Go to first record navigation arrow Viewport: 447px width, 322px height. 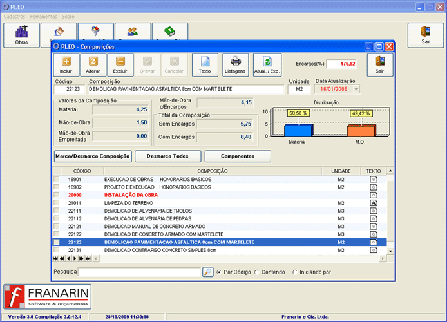pyautogui.click(x=55, y=258)
